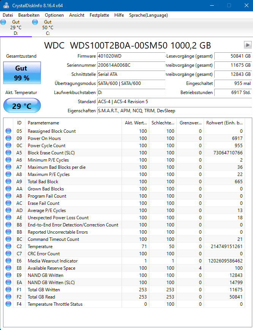Click the Betriebsstunden value 6917 Std.

tap(233, 93)
